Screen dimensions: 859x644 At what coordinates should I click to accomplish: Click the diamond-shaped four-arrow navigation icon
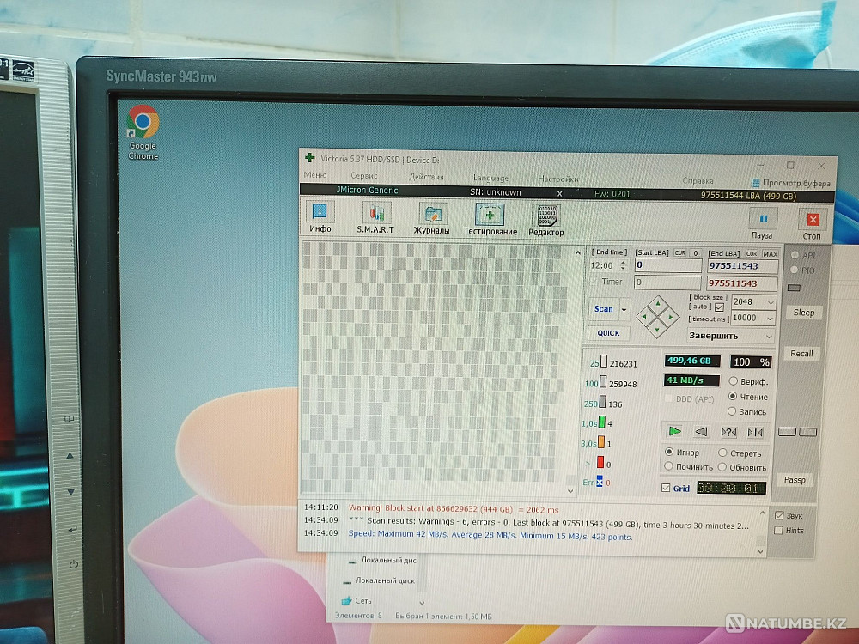[657, 316]
